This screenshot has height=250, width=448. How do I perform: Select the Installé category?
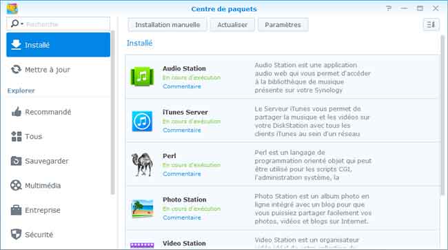59,45
